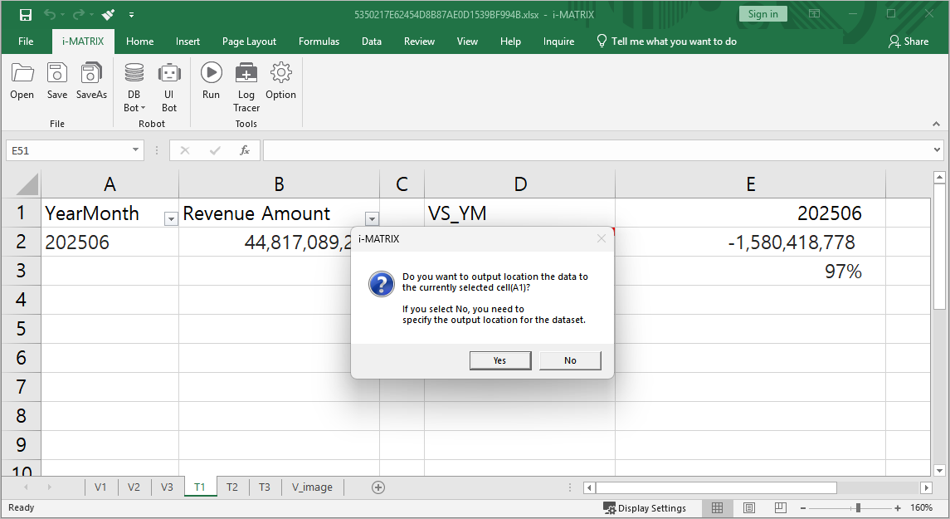The height and width of the screenshot is (519, 950).
Task: Open the Formulas ribbon tab
Action: tap(319, 42)
